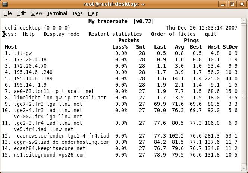
Task: Click the 'Avg' column header
Action: [179, 47]
